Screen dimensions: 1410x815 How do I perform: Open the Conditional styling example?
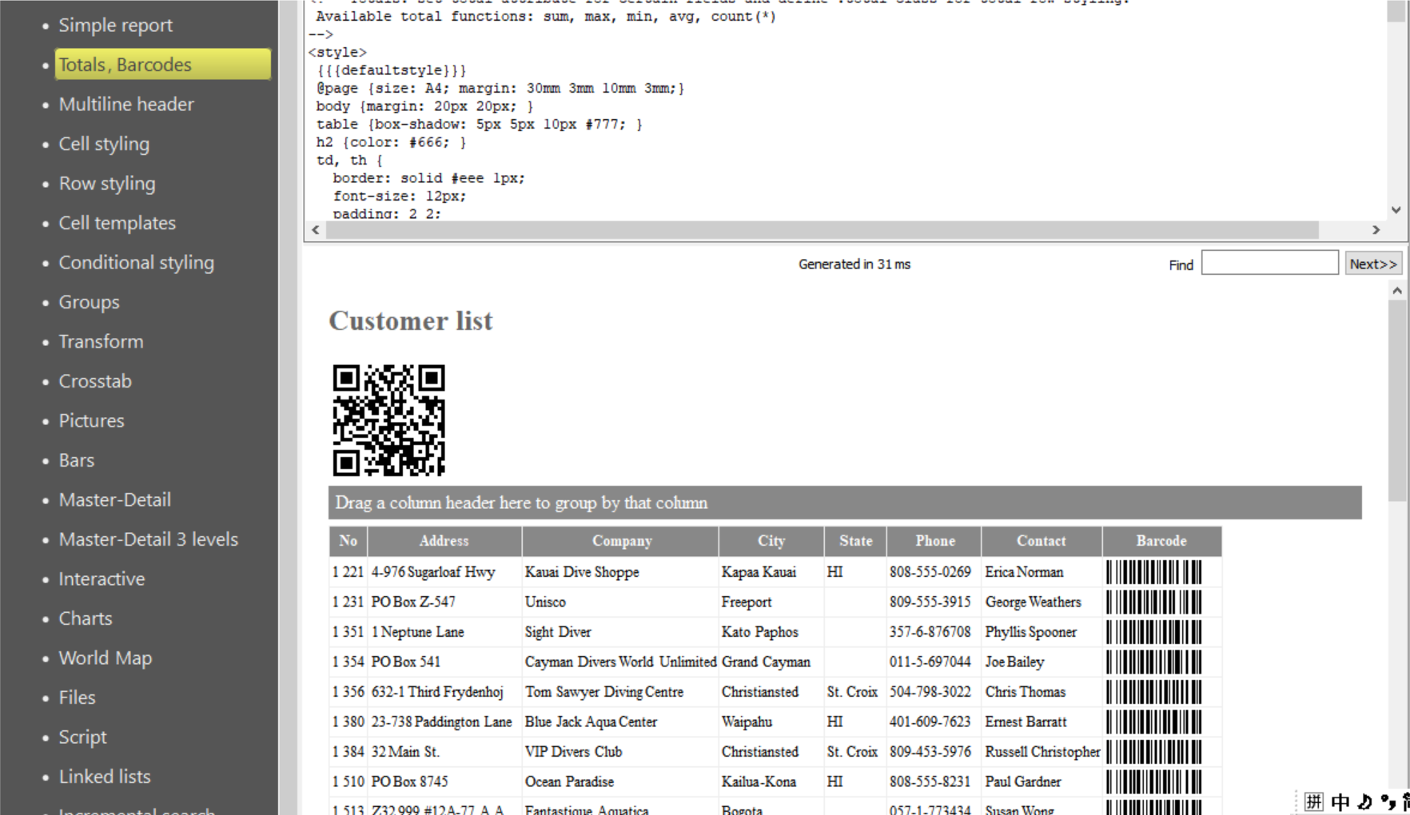coord(136,262)
